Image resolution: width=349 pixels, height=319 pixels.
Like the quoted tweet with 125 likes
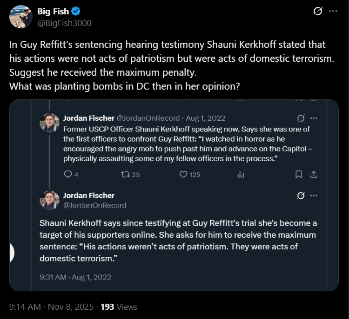(183, 174)
